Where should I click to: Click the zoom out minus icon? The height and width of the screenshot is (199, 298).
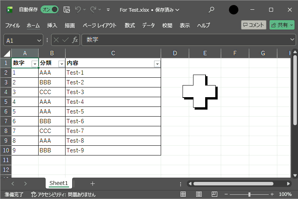[226, 194]
